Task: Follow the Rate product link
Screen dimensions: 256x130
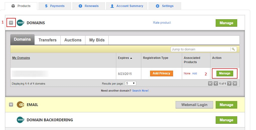Action: point(162,23)
